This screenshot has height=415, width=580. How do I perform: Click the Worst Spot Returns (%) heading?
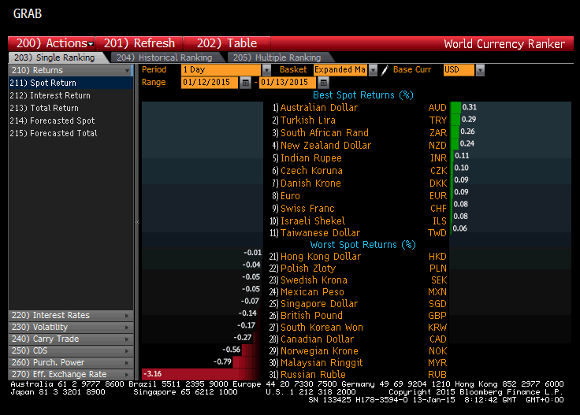click(x=362, y=245)
